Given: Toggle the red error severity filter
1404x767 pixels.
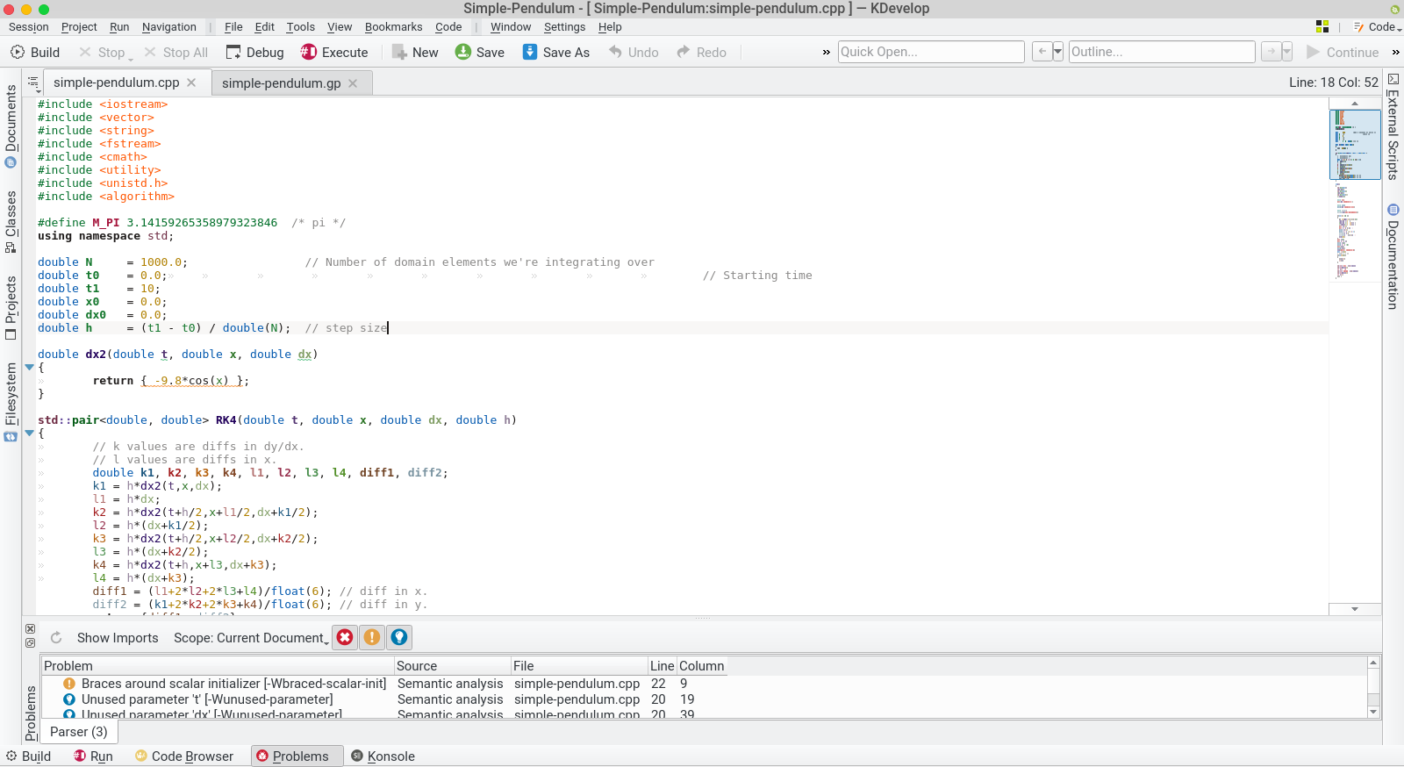Looking at the screenshot, I should pyautogui.click(x=345, y=637).
